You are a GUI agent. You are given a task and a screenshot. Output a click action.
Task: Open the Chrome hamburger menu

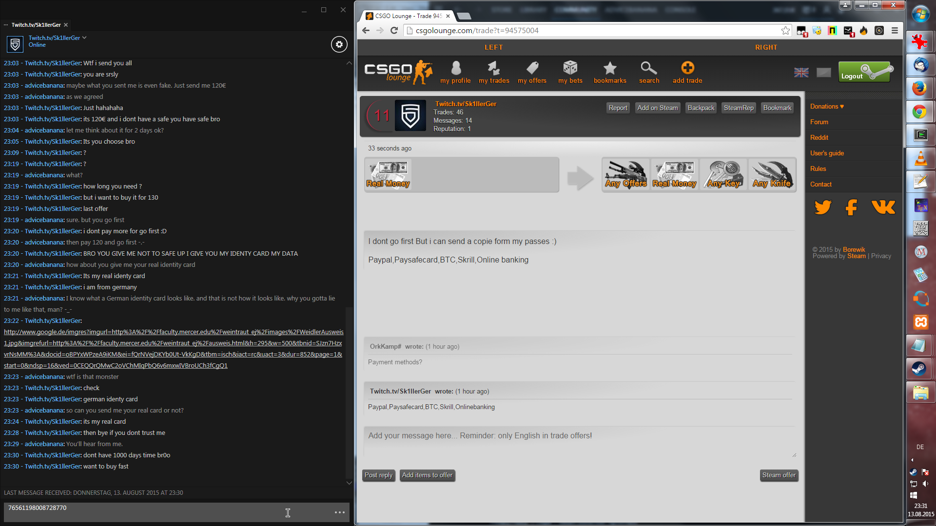pos(895,31)
